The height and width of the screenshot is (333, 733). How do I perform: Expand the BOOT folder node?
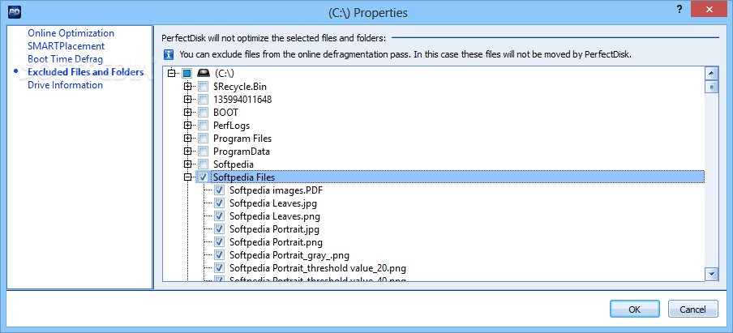point(188,113)
